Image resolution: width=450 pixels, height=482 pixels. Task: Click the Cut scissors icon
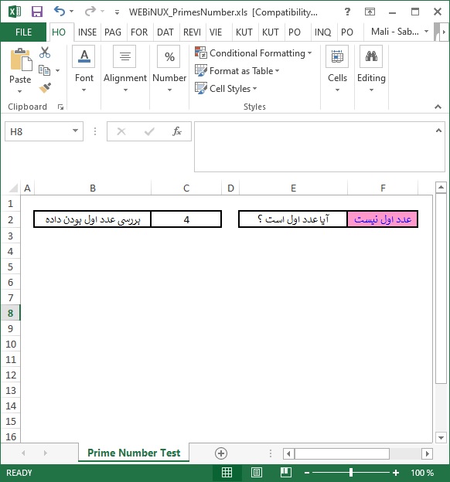click(45, 53)
